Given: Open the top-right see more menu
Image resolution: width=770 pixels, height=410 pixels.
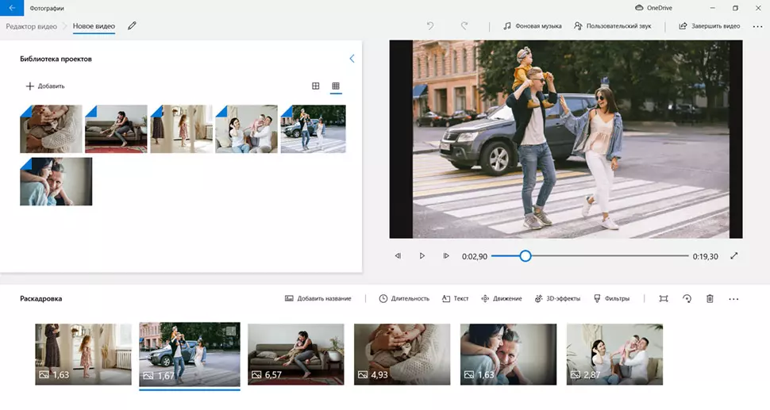Looking at the screenshot, I should [x=757, y=26].
